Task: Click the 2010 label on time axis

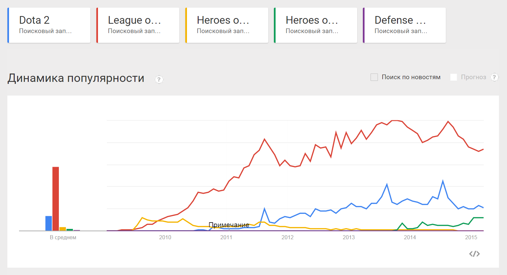Action: pyautogui.click(x=165, y=237)
